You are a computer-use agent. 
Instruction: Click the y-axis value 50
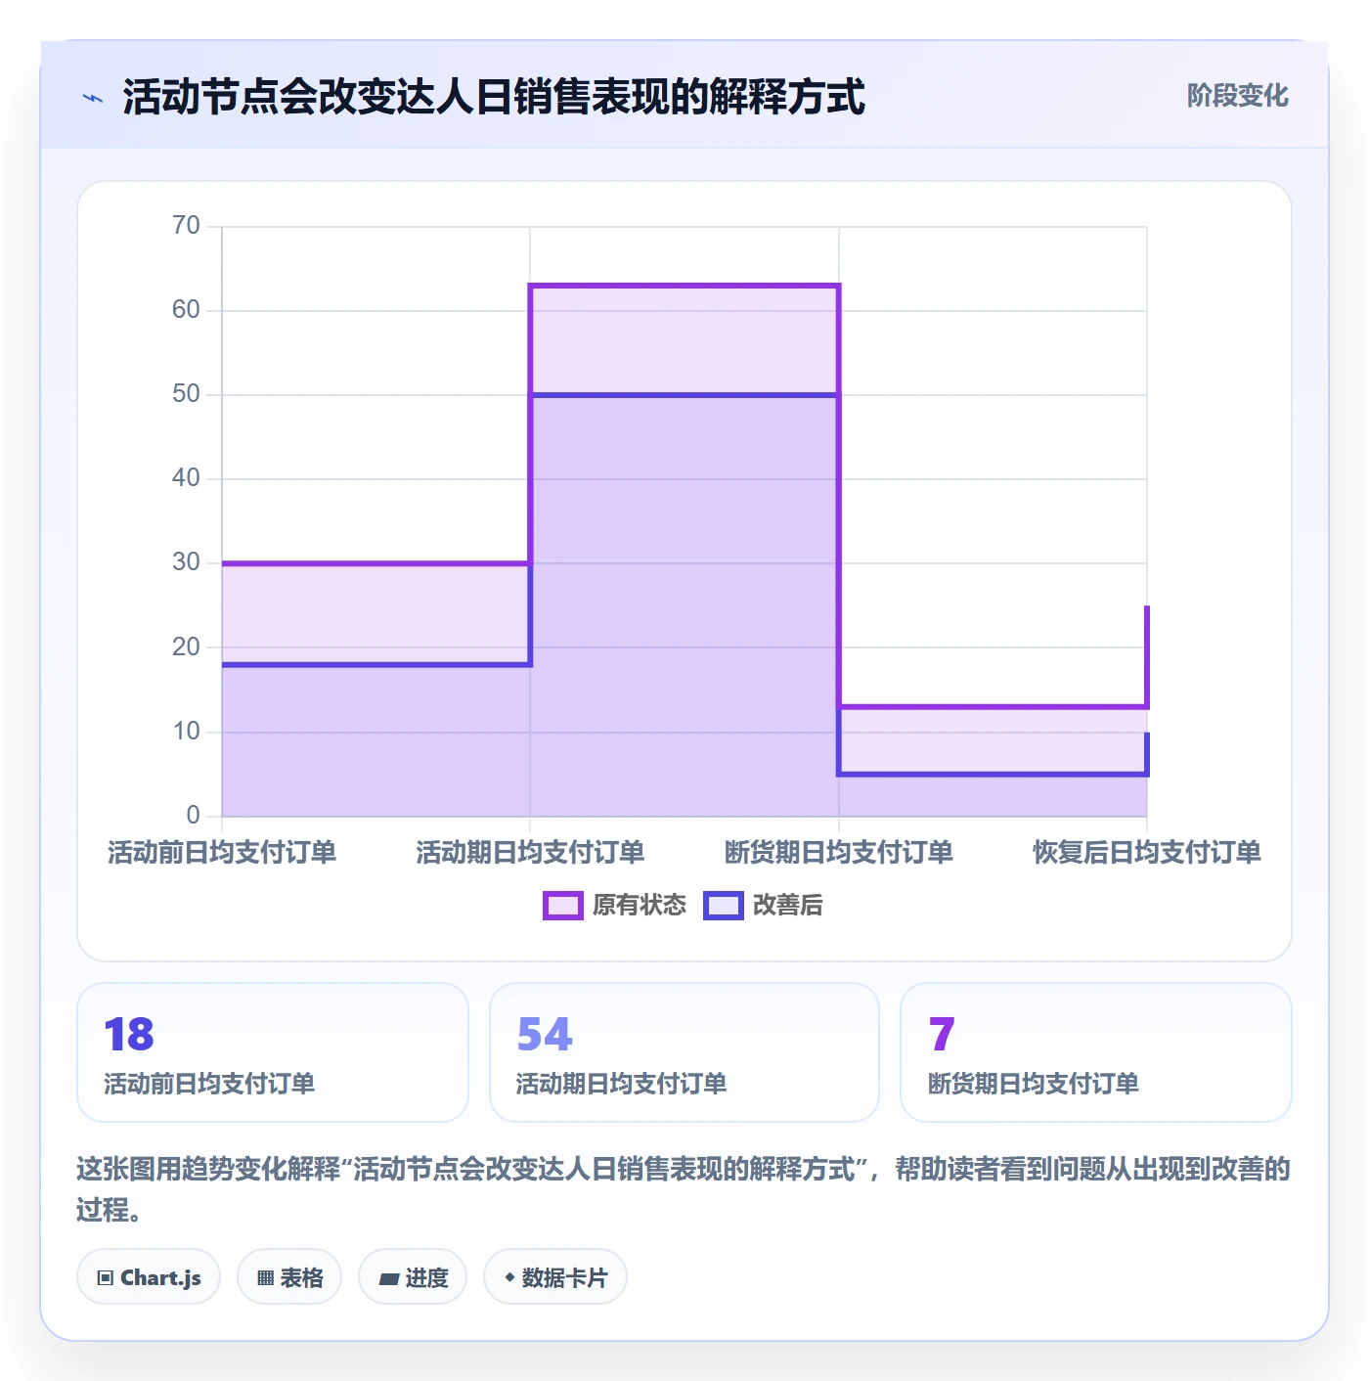[186, 394]
